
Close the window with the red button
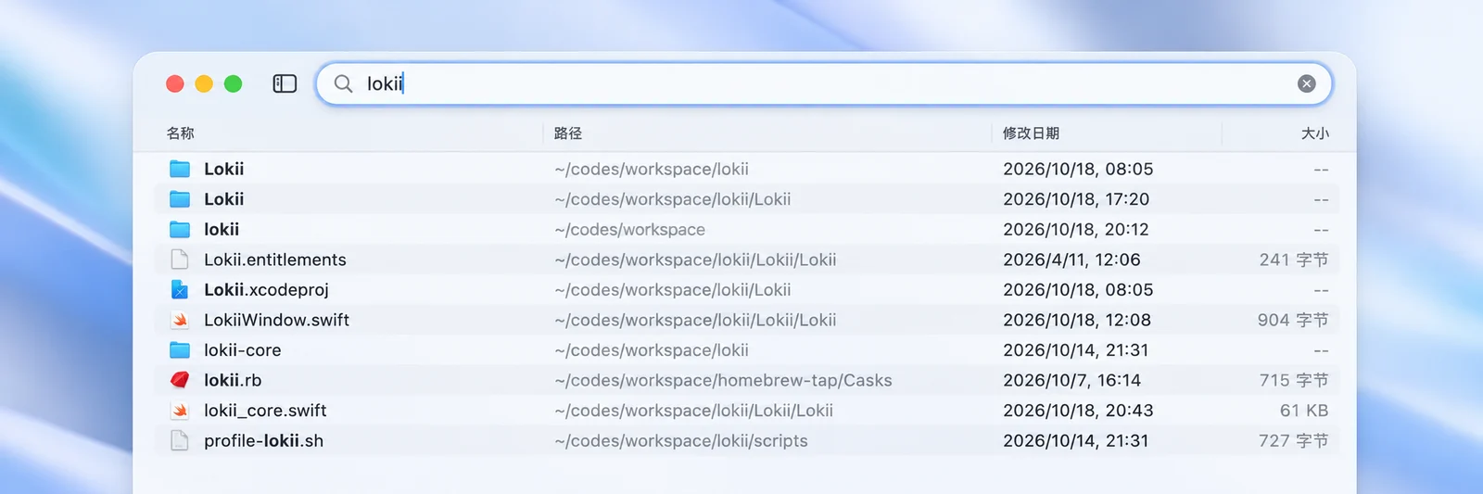[174, 83]
